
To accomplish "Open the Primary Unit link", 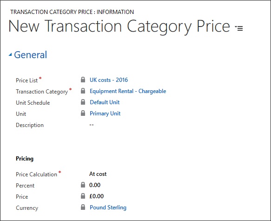I will tap(105, 114).
